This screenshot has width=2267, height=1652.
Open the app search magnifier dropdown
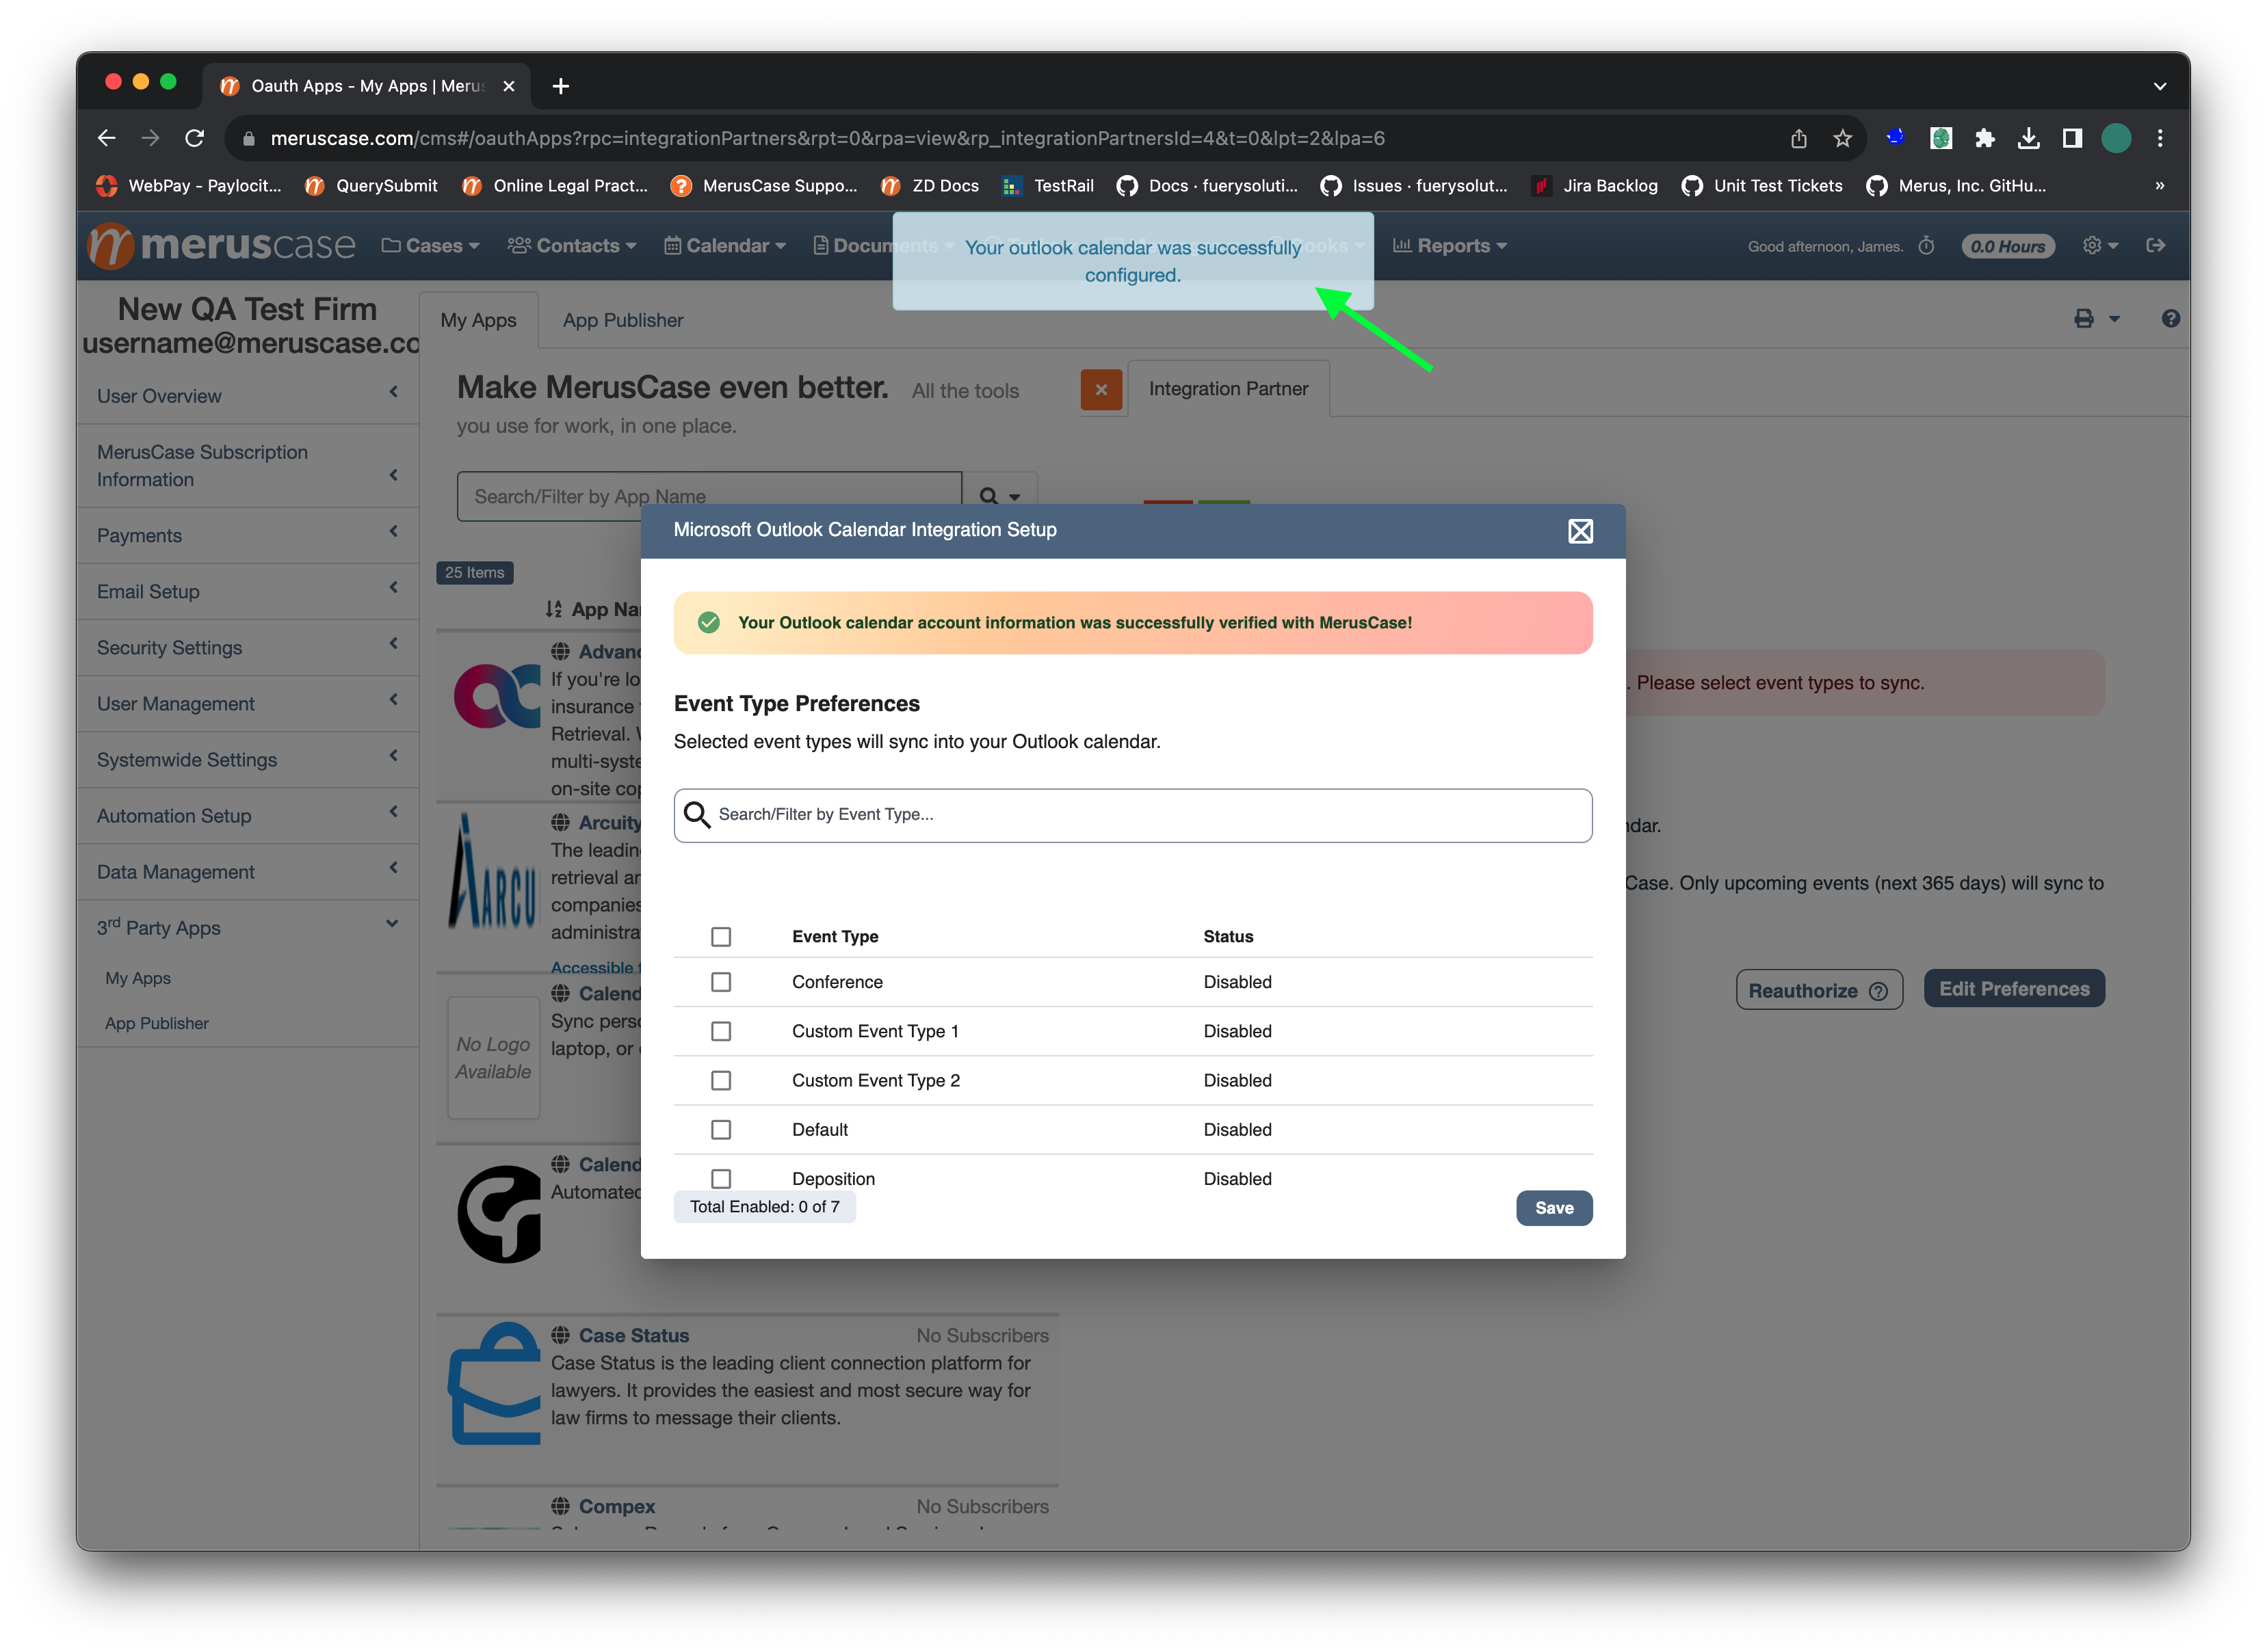999,497
